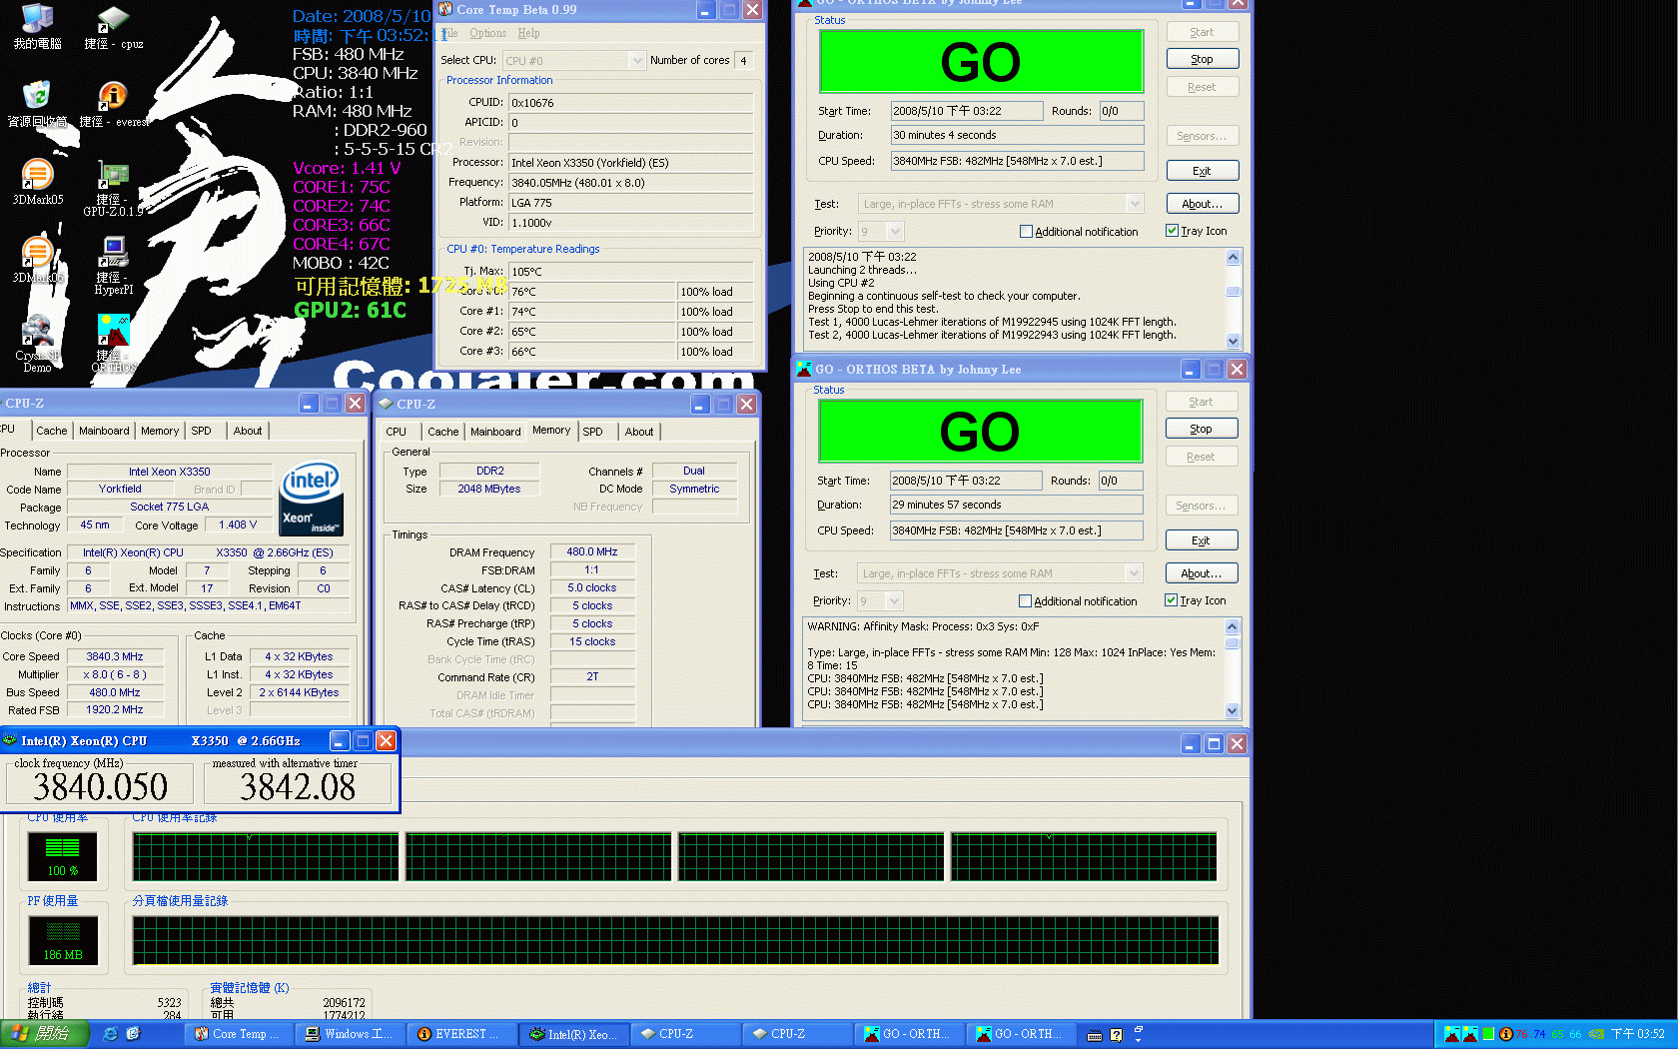Image resolution: width=1678 pixels, height=1049 pixels.
Task: Select CPU tab in right CPU-Z window
Action: point(397,432)
